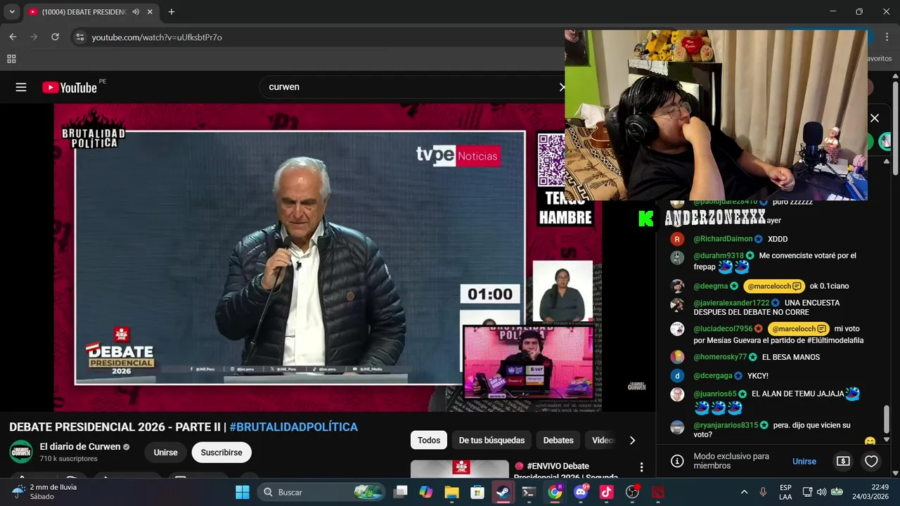Go to the YouTube home logo

[x=69, y=87]
